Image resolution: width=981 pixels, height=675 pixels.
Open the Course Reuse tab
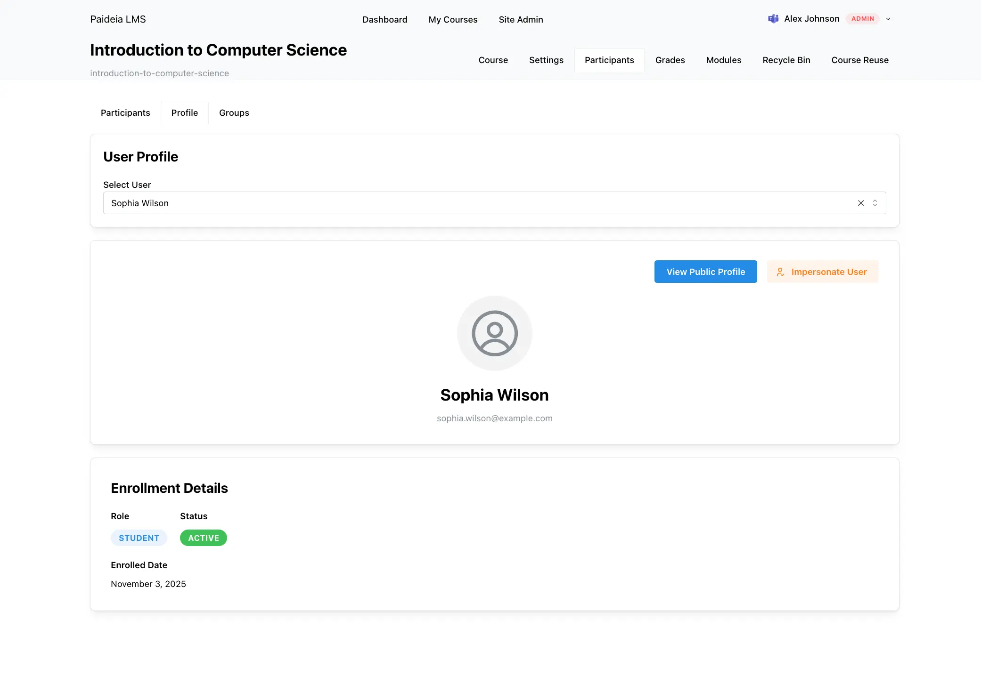click(859, 60)
